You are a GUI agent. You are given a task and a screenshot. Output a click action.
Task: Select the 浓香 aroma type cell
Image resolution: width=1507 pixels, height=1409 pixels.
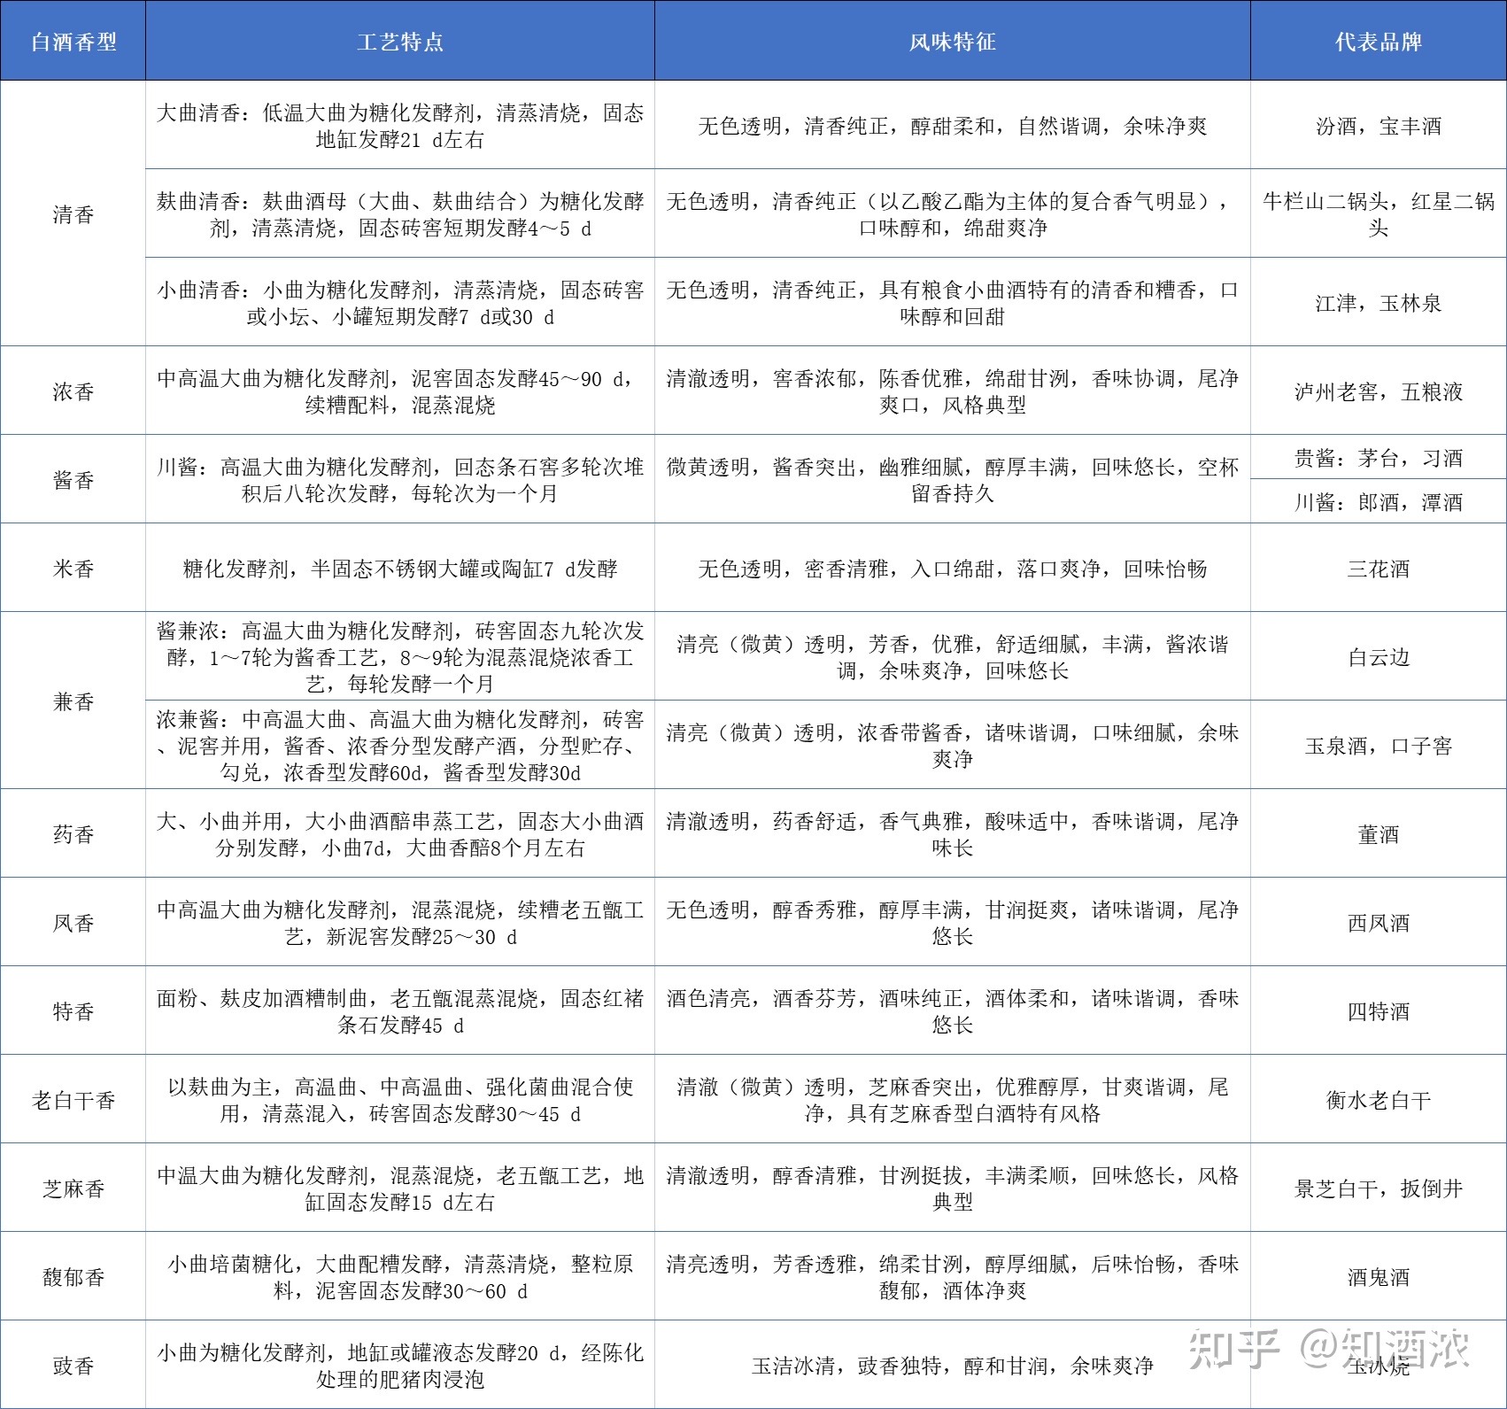tap(73, 391)
